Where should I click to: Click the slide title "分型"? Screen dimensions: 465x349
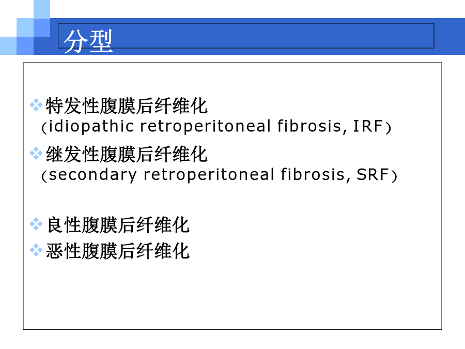[88, 41]
